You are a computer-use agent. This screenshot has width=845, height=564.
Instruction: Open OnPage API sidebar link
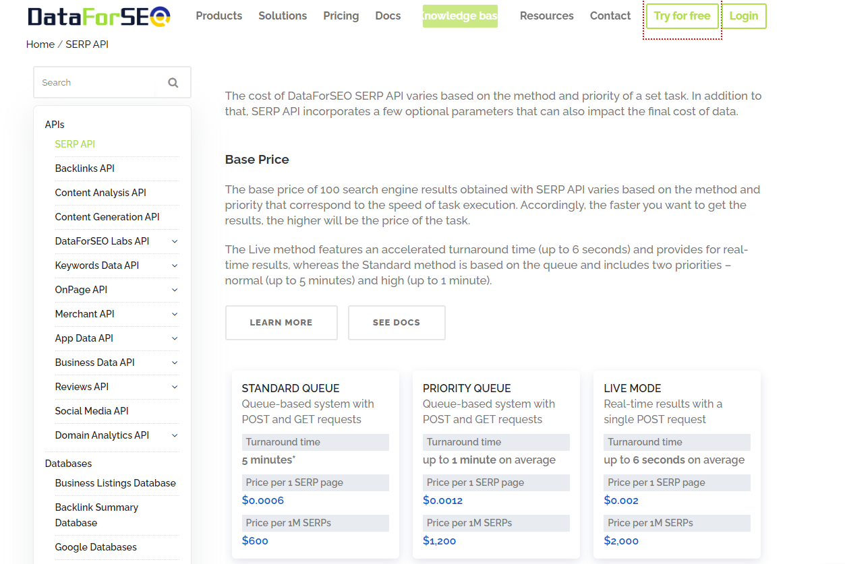pos(81,290)
